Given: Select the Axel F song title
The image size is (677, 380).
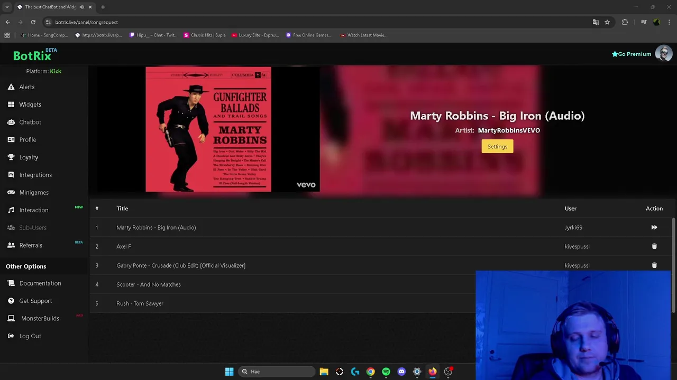Looking at the screenshot, I should 124,246.
